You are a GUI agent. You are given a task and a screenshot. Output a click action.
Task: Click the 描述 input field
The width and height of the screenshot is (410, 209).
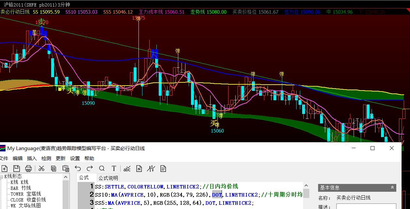(x=366, y=206)
